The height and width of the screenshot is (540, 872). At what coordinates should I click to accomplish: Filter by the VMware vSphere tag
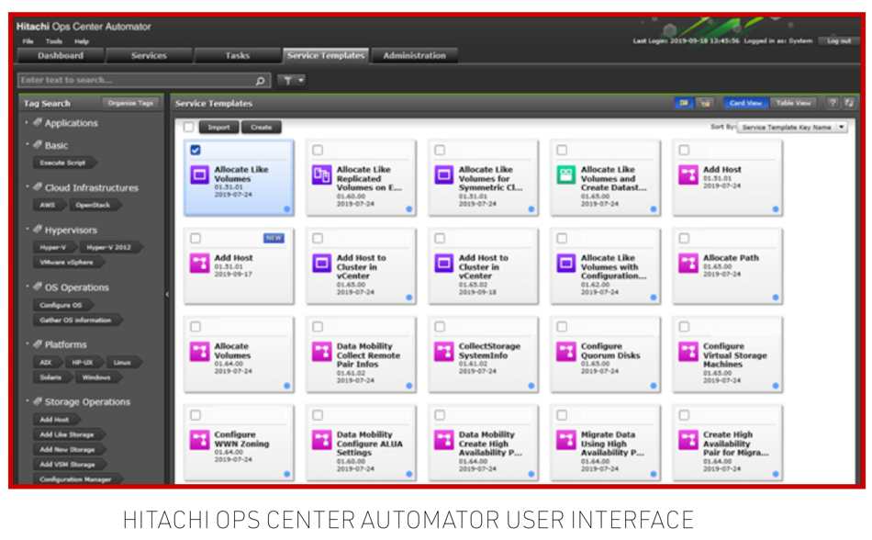67,263
